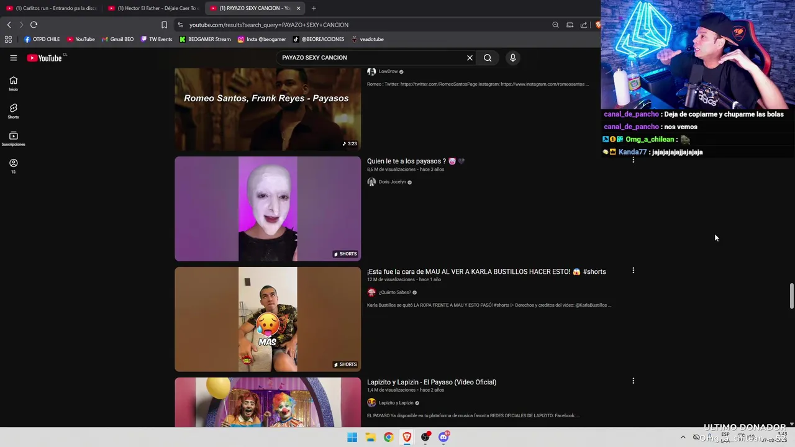The height and width of the screenshot is (447, 795).
Task: Run search with the magnifying glass button
Action: pyautogui.click(x=488, y=58)
